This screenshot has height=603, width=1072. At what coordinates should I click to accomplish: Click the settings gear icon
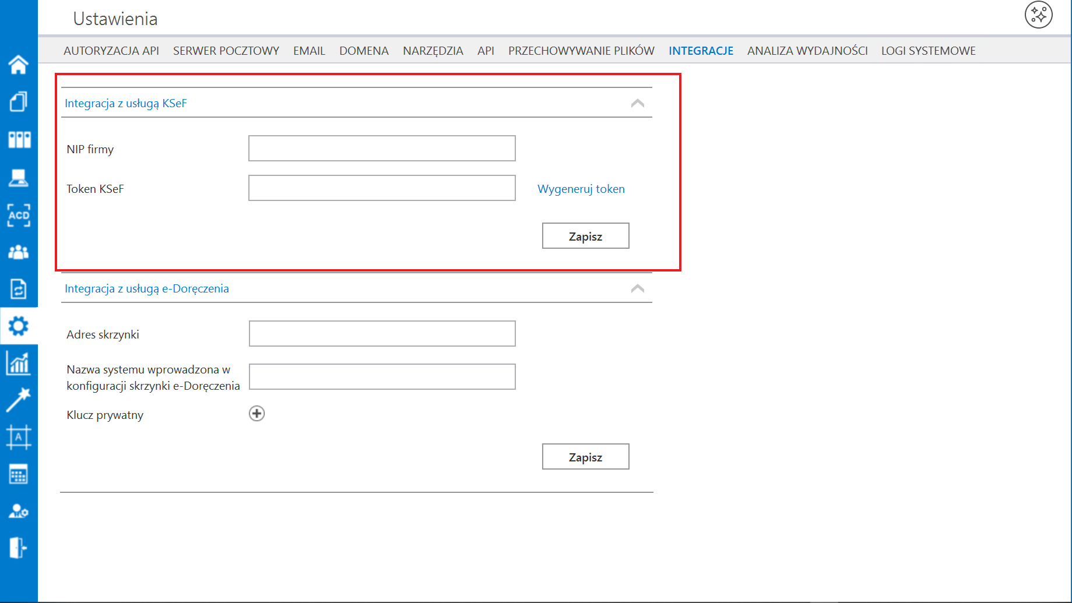coord(19,326)
